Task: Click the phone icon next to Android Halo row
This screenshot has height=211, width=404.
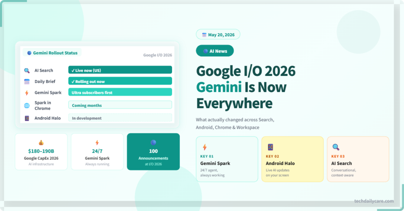Action: pos(27,118)
